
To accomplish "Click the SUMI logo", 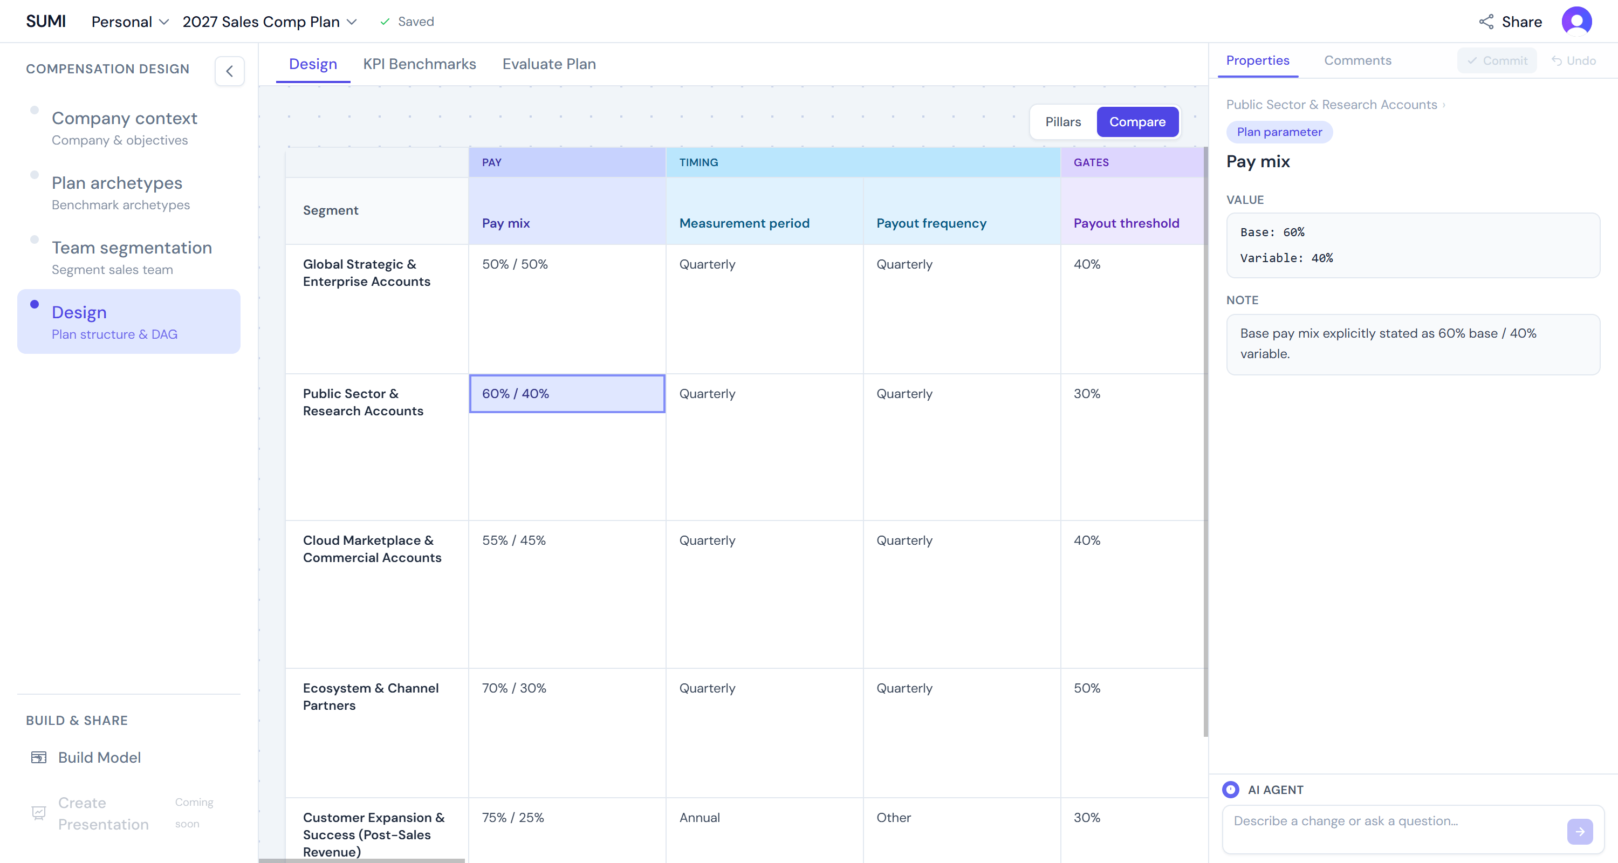I will (x=46, y=22).
